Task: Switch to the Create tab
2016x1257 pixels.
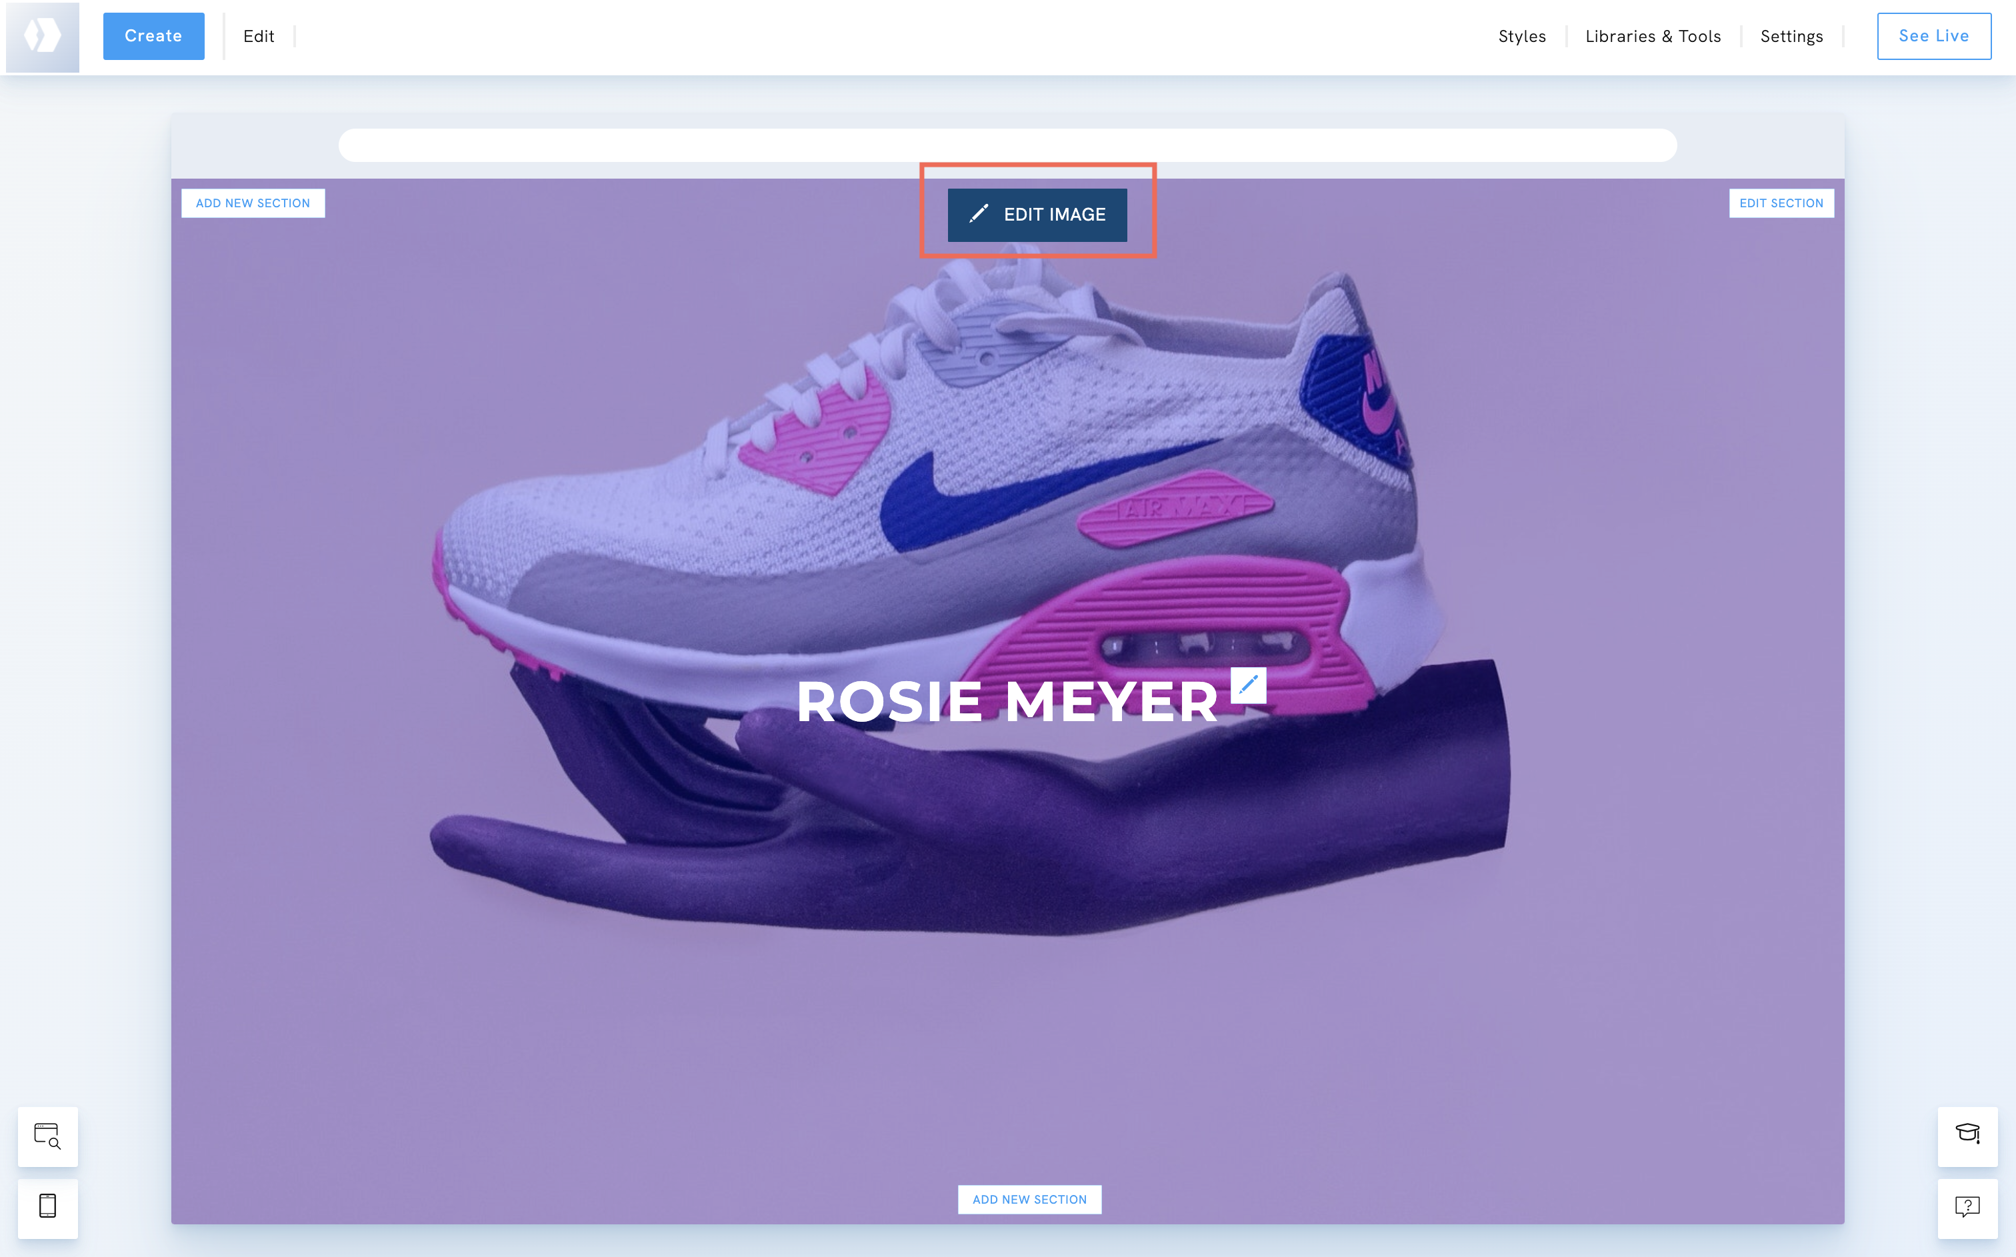Action: tap(153, 36)
